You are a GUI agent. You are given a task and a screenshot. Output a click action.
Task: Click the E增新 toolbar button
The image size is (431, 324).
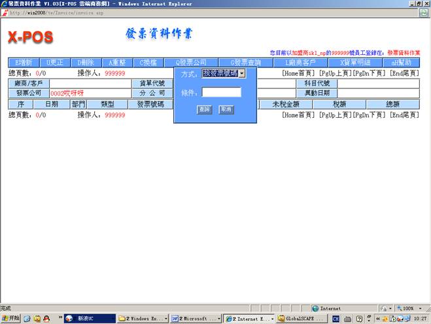tap(24, 63)
